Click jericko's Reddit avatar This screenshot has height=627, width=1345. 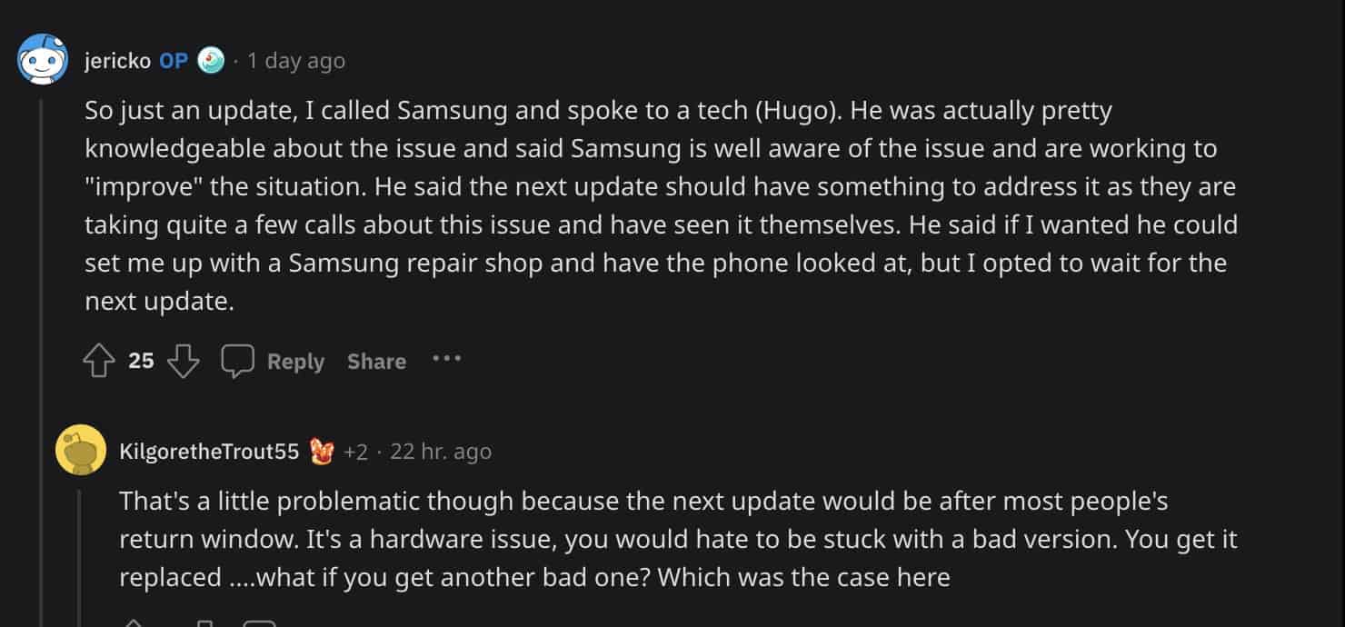pyautogui.click(x=43, y=59)
